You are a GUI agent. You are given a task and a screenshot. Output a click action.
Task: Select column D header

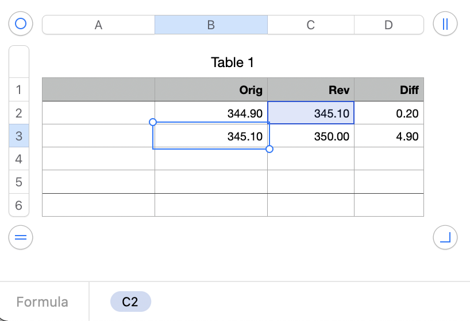pyautogui.click(x=388, y=25)
